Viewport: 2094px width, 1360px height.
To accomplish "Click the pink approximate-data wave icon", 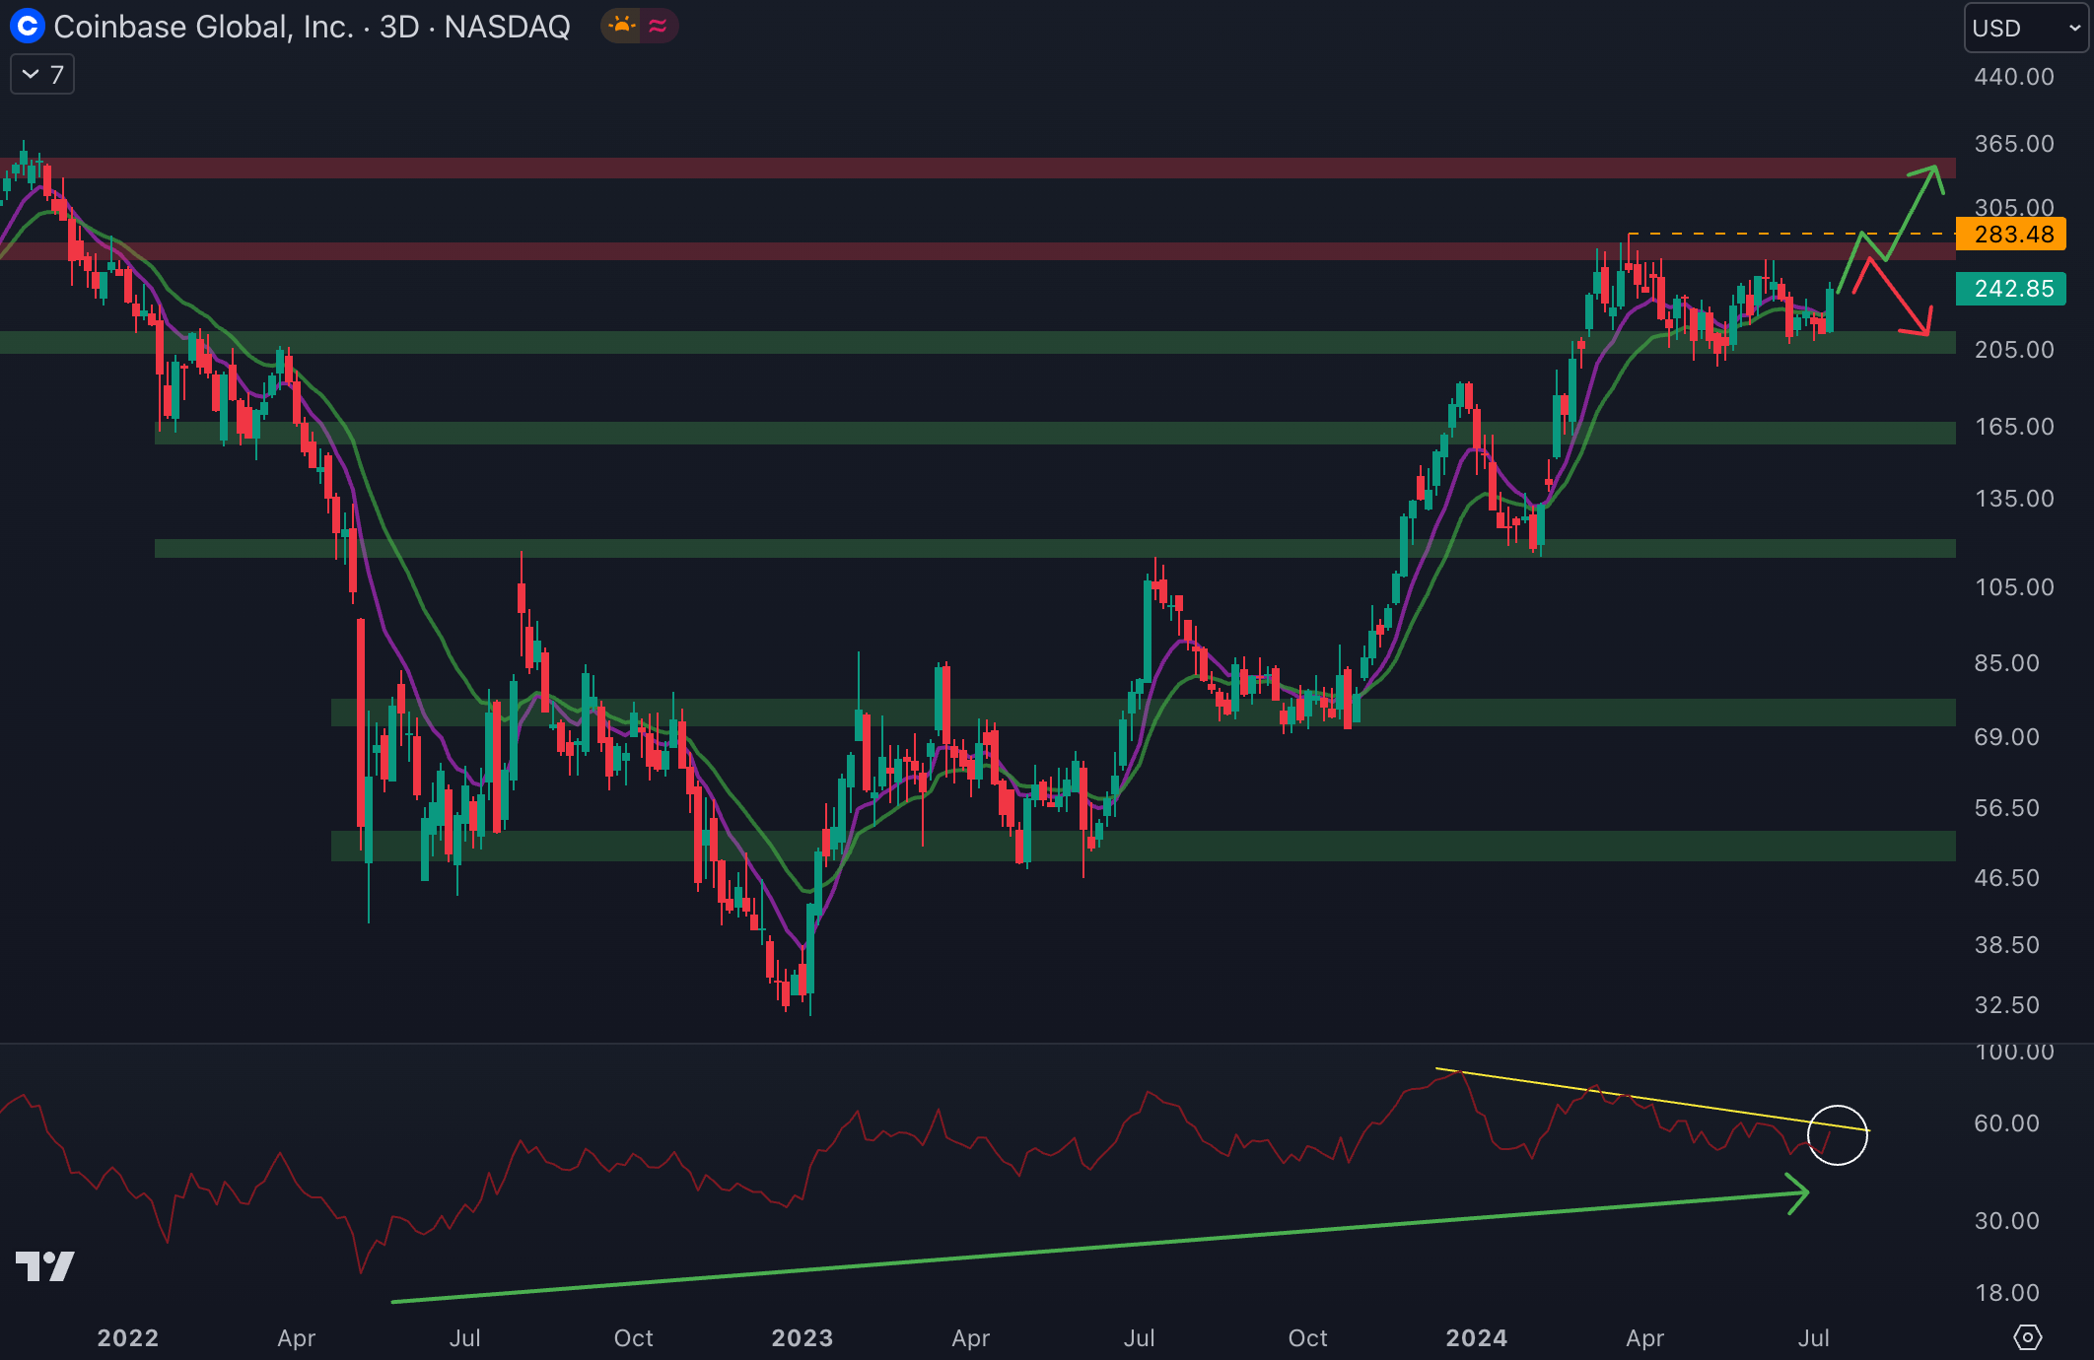I will (x=658, y=26).
